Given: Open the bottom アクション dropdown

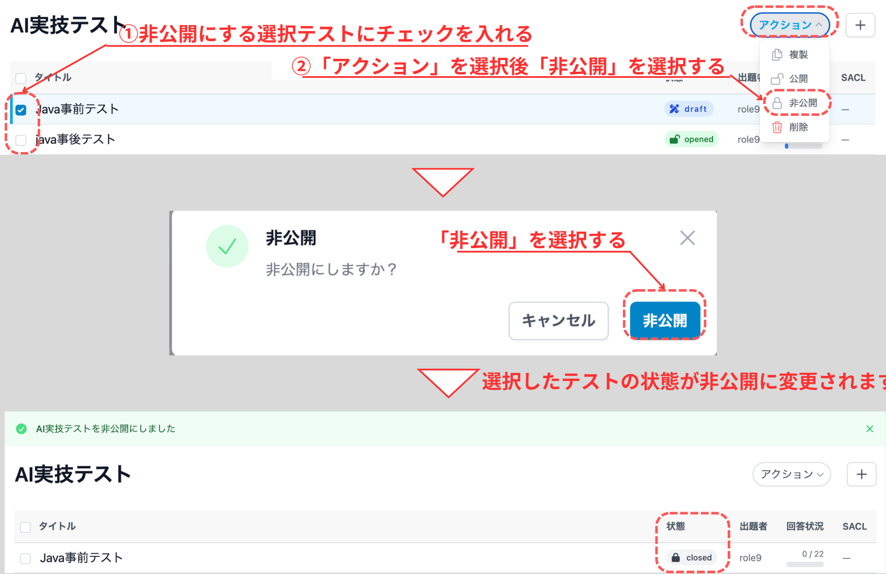Looking at the screenshot, I should pyautogui.click(x=791, y=474).
